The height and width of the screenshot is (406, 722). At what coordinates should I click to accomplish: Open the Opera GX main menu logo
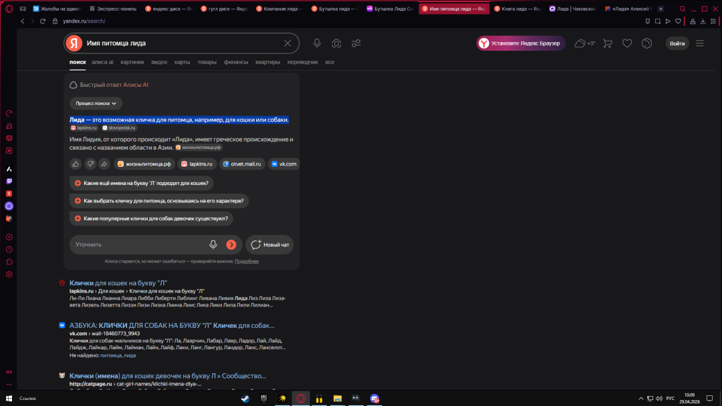tap(9, 9)
